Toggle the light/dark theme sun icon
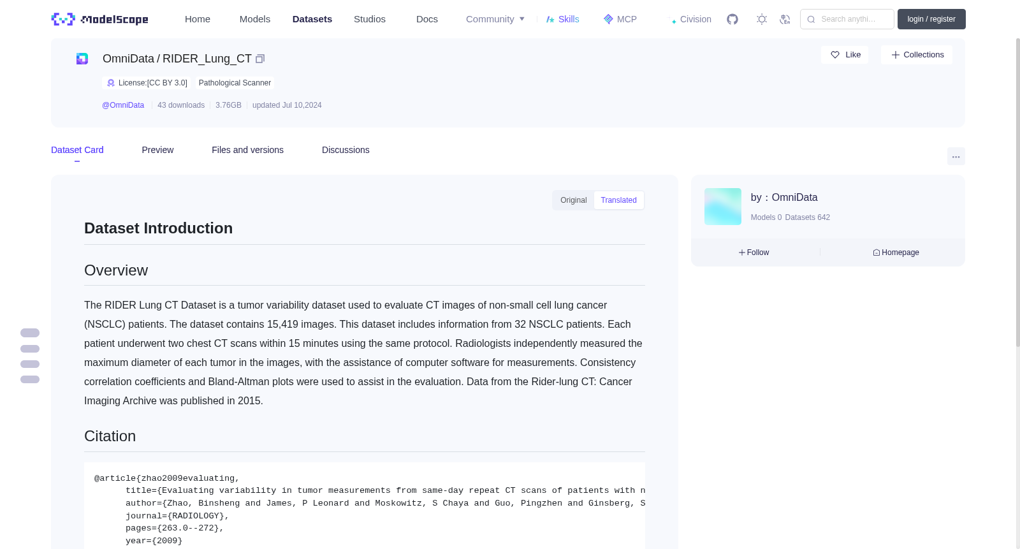Viewport: 1020px width, 549px height. (762, 19)
